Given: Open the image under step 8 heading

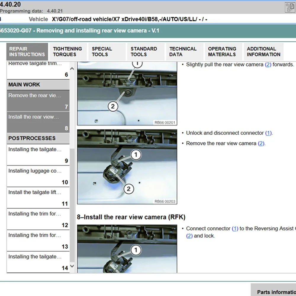Looking at the screenshot, I should 127,249.
